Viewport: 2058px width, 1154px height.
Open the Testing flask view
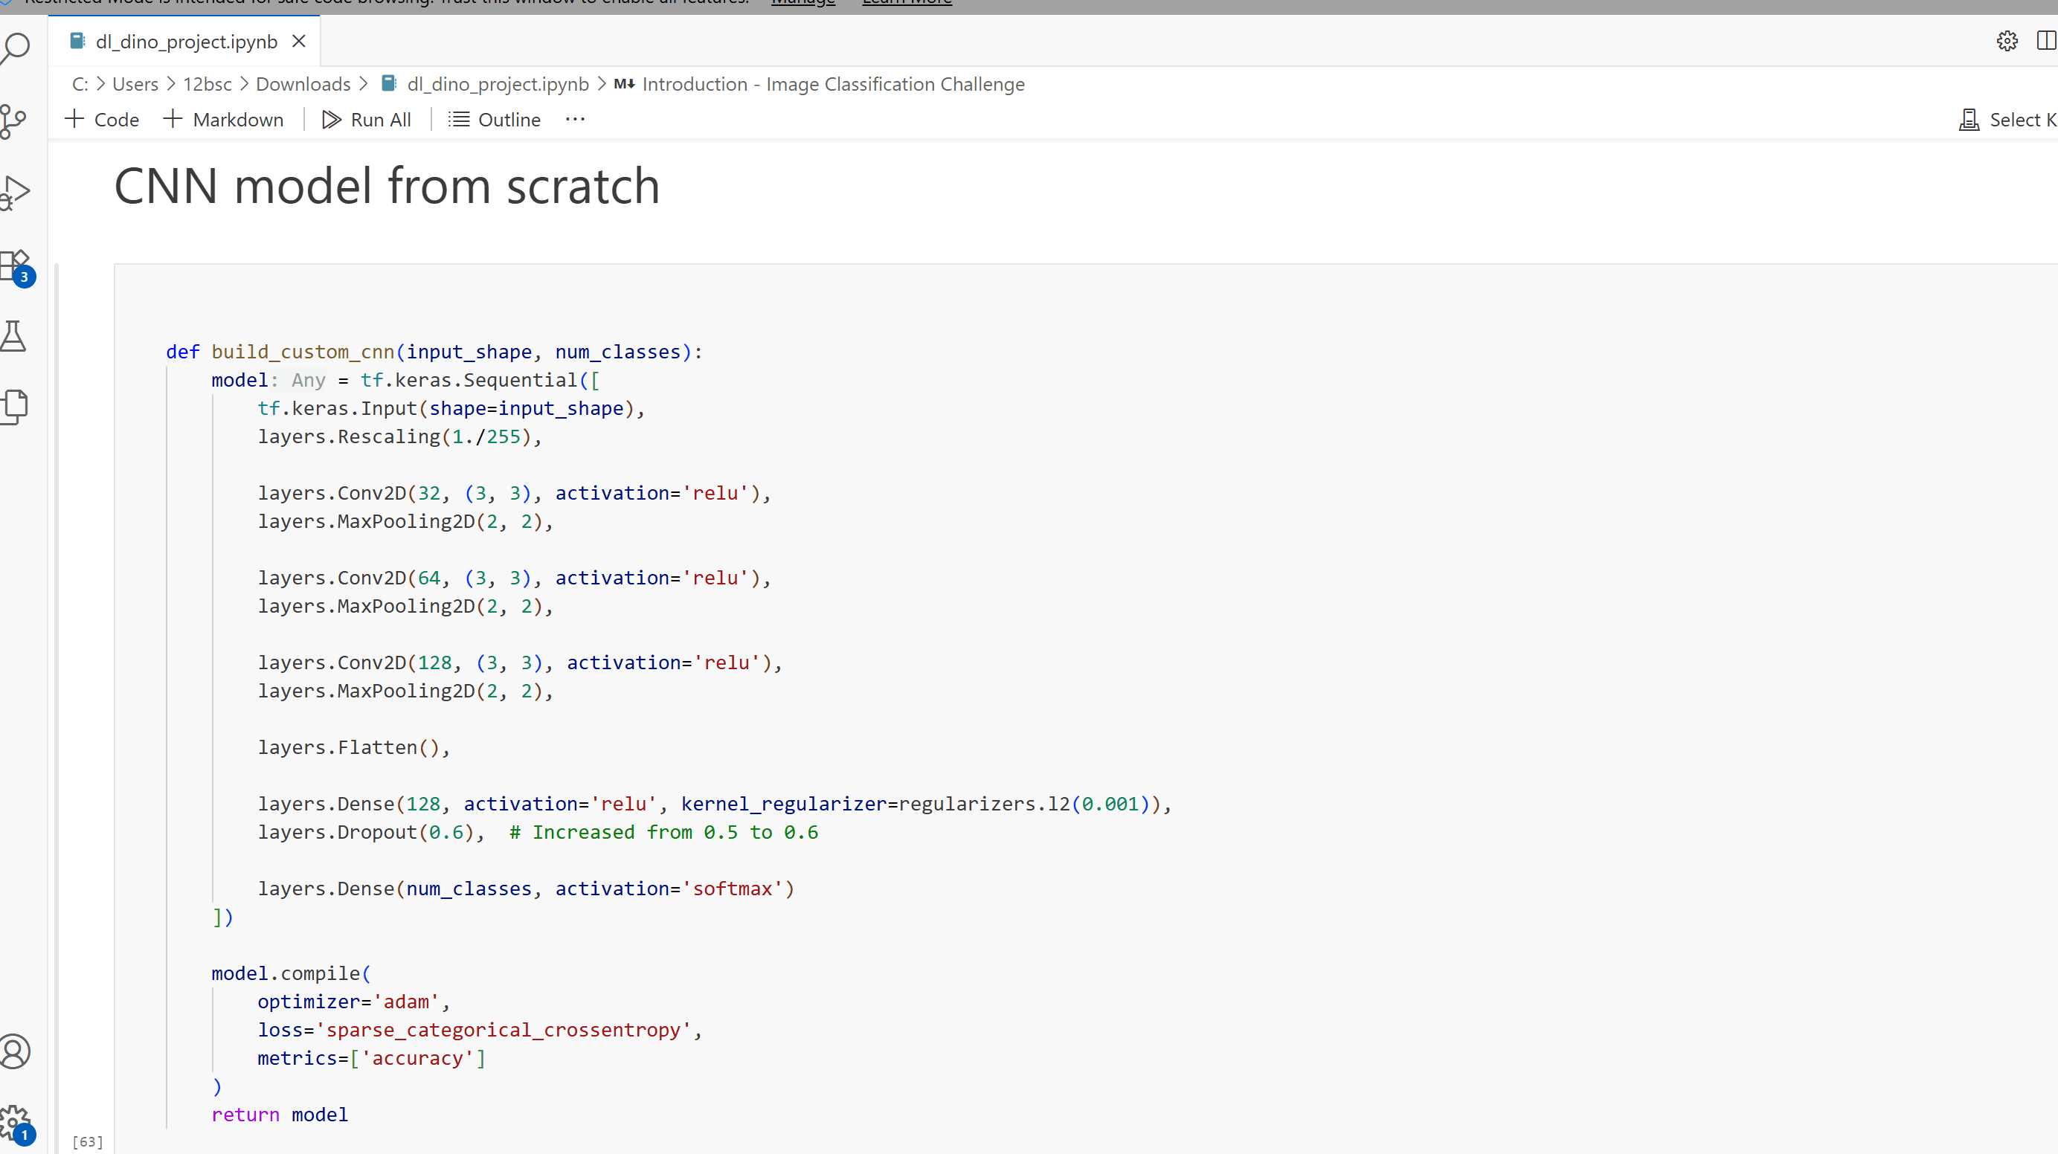tap(13, 336)
